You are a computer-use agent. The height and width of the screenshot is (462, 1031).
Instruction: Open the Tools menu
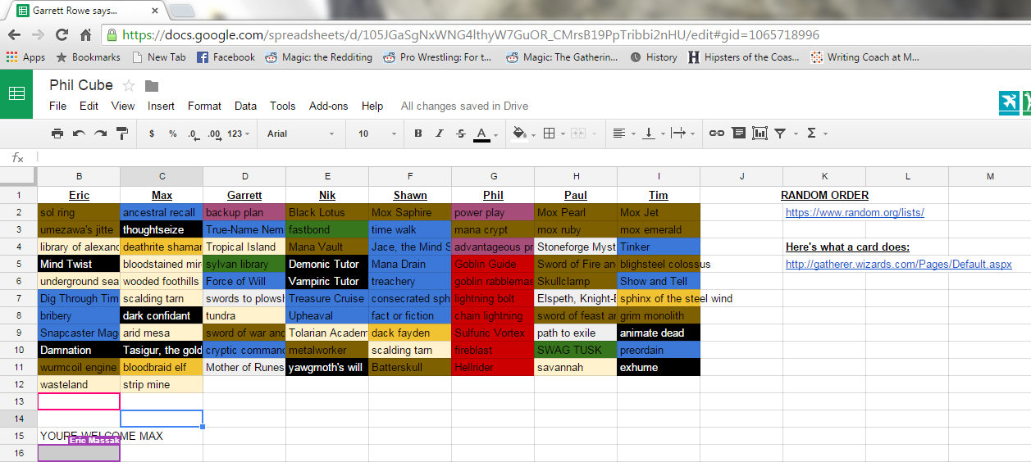point(282,106)
